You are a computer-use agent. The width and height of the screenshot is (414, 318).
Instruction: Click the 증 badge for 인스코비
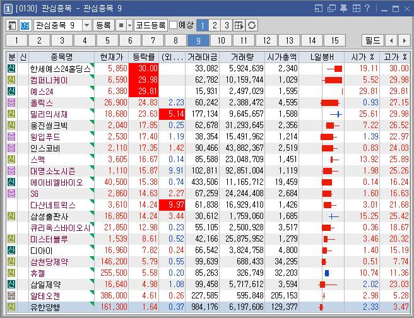pos(11,148)
